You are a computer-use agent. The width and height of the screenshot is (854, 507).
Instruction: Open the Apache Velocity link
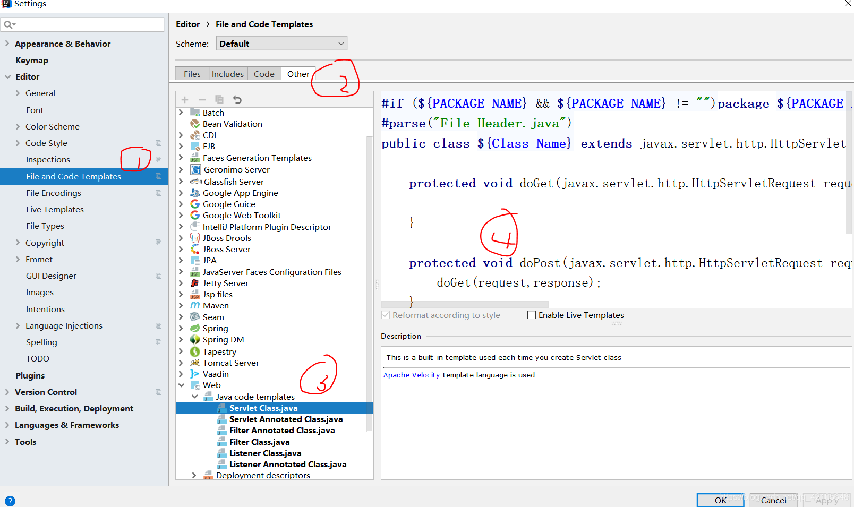(x=412, y=375)
